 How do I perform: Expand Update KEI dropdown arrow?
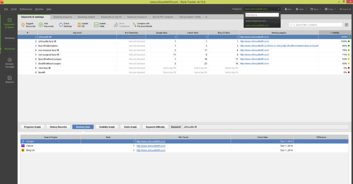90,25
